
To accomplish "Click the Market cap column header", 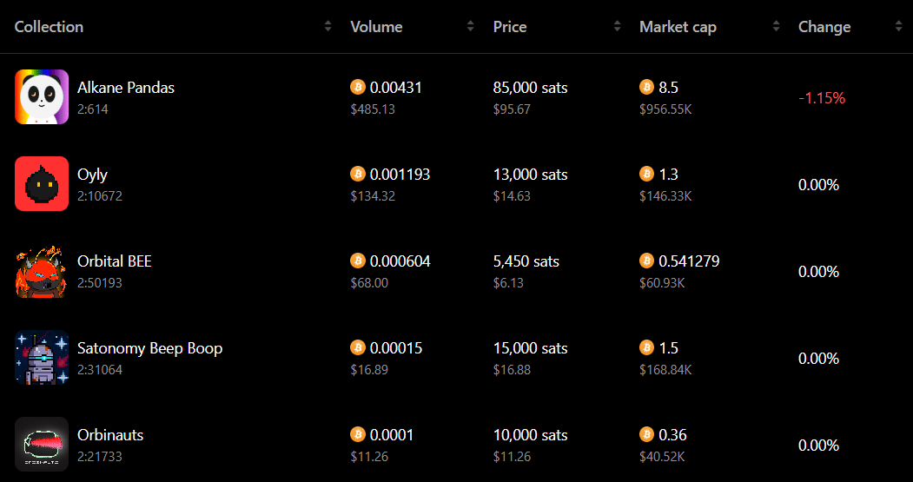I will point(678,27).
